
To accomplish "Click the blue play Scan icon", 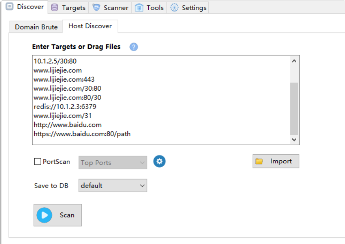I will (x=44, y=215).
